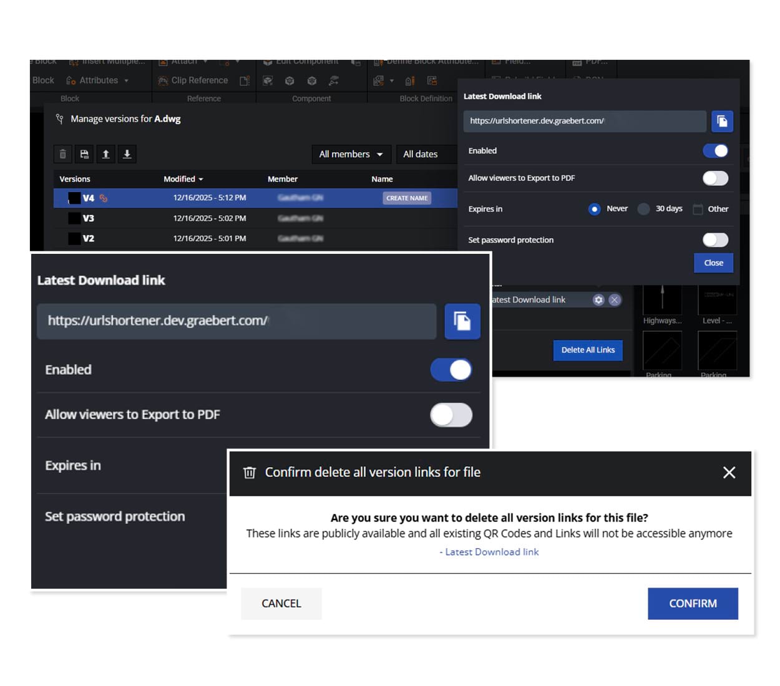Select the 30 days expiry radio button

click(x=643, y=209)
